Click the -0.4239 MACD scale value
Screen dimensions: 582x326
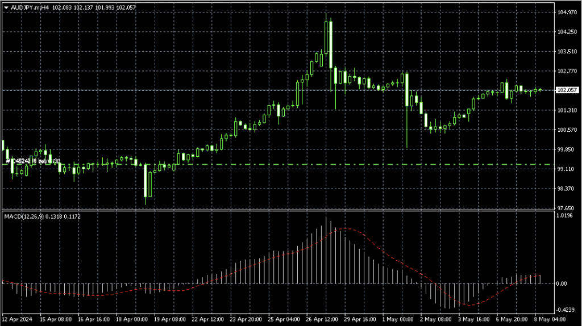(x=566, y=310)
